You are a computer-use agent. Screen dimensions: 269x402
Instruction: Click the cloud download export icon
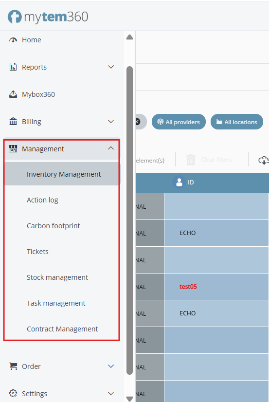point(263,161)
